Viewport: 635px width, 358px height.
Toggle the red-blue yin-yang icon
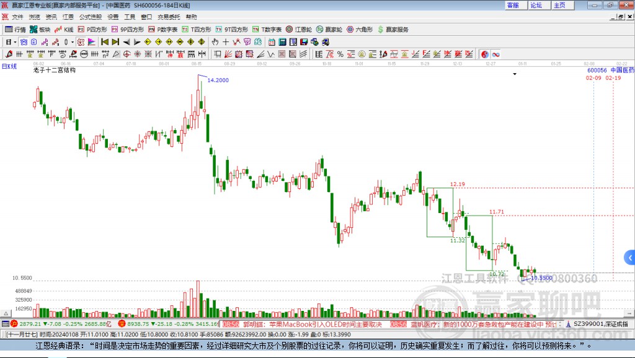point(485,55)
